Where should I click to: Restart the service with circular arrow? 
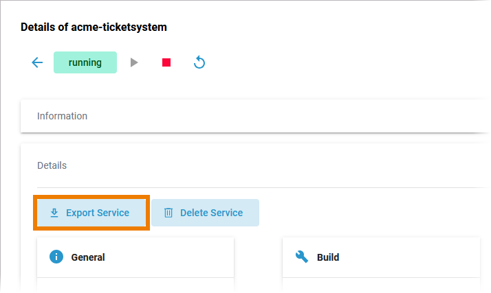[199, 62]
